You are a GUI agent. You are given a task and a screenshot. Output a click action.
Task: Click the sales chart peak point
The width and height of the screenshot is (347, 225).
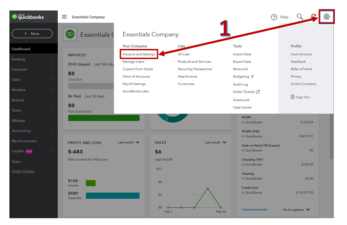pos(208,189)
